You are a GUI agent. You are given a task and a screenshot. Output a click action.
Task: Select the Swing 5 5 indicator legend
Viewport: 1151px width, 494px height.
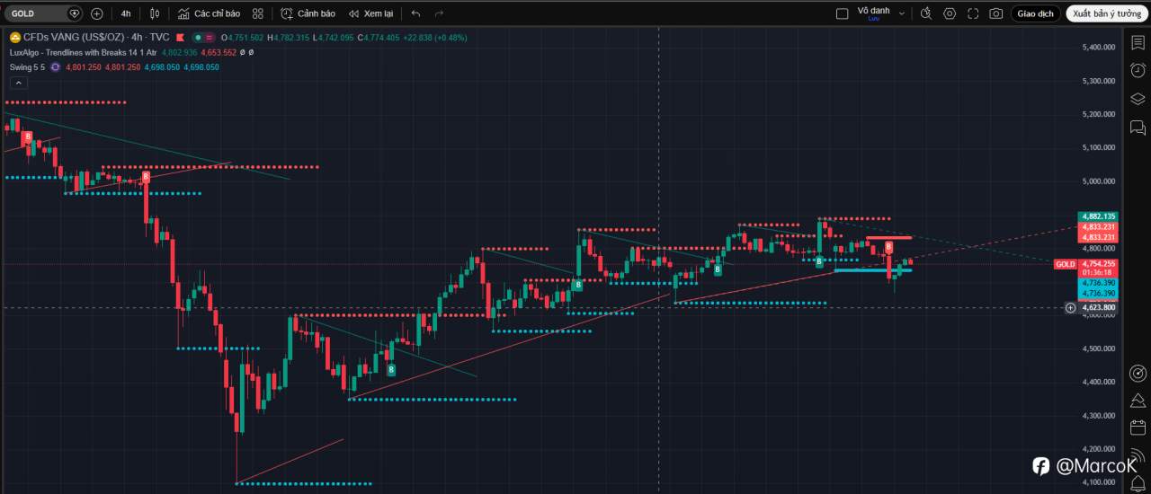point(28,66)
